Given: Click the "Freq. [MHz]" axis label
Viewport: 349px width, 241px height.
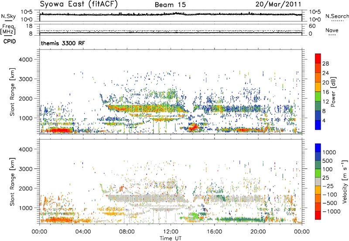Looking at the screenshot, I should [8, 29].
